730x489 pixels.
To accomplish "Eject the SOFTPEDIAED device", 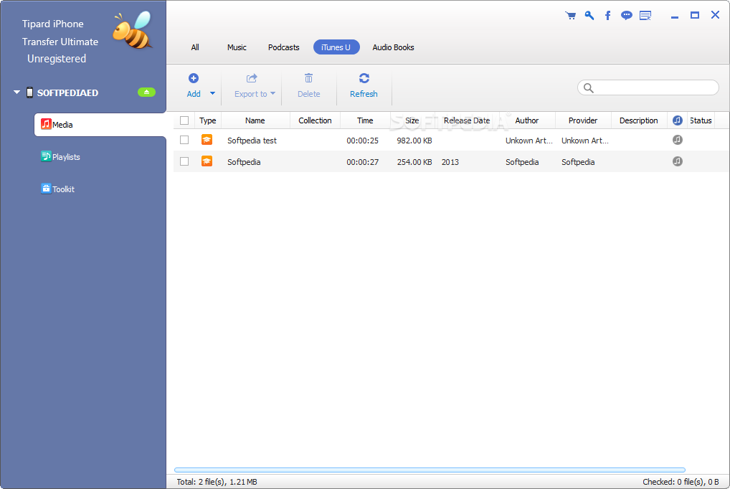I will click(x=147, y=92).
